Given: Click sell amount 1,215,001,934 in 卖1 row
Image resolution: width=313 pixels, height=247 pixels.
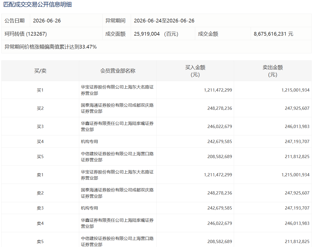Looking at the screenshot, I should point(295,175).
